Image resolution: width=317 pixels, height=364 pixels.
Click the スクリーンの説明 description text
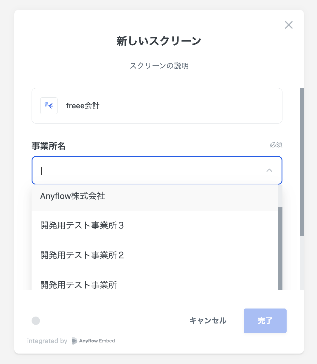pyautogui.click(x=159, y=66)
